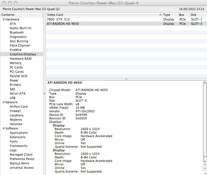Click the VRAM value 16 MB

tap(80, 108)
